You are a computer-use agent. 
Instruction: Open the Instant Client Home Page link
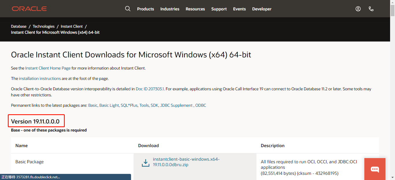point(48,68)
